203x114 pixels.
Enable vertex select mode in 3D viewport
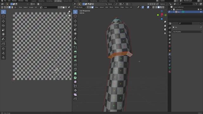tap(88, 7)
